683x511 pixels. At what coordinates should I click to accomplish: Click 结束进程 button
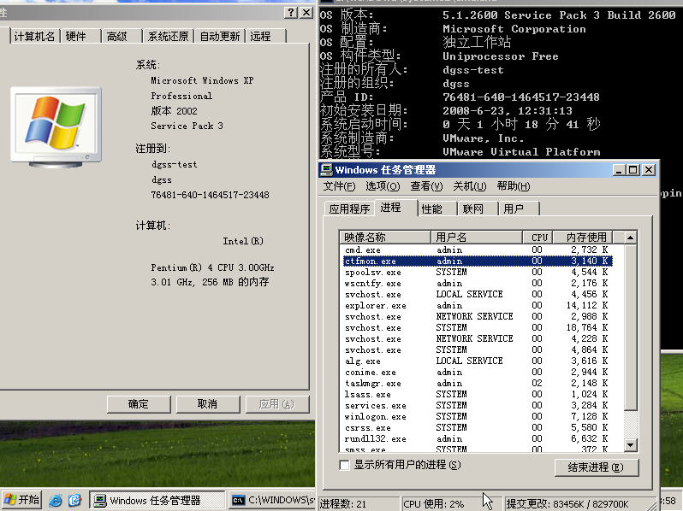tap(597, 467)
